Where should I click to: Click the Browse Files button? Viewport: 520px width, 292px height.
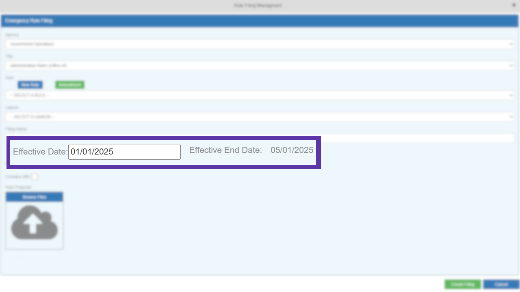coord(34,197)
